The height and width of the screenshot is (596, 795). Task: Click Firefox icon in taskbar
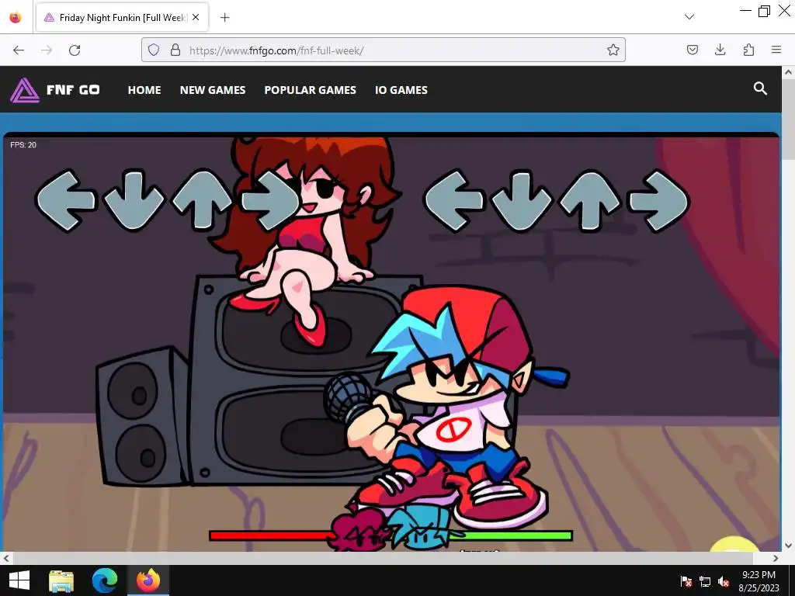coord(148,580)
